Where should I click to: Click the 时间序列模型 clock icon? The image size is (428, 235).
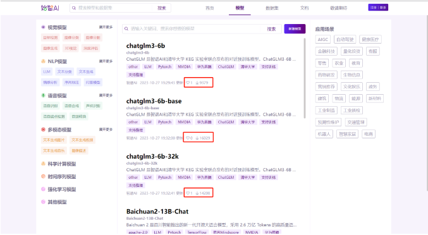coord(43,176)
